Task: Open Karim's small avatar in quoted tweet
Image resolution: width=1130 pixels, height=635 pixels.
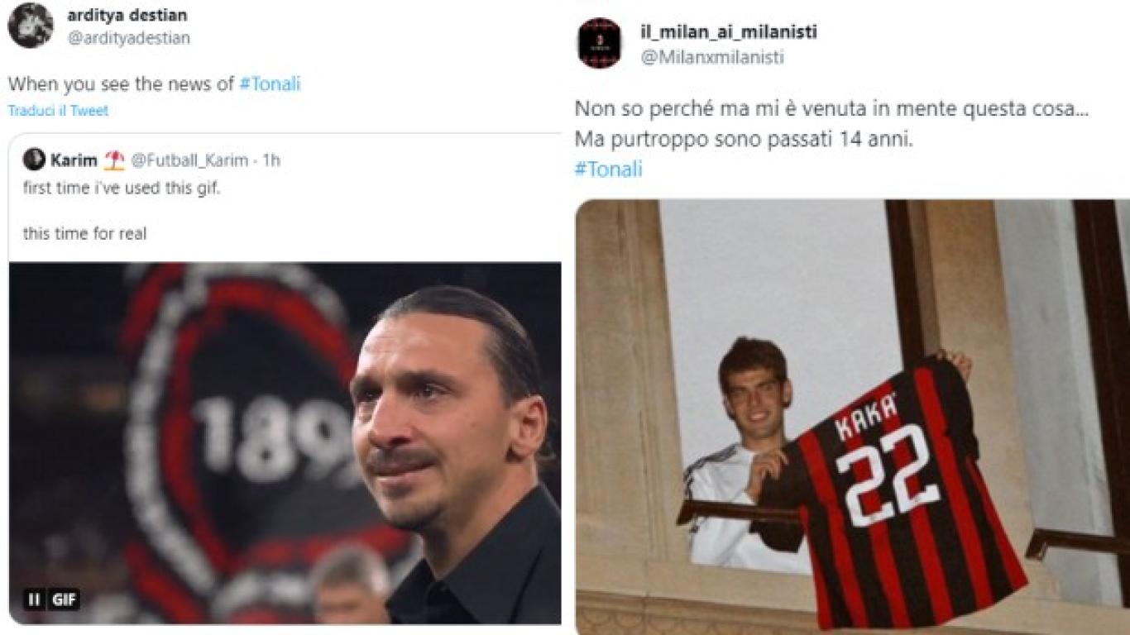Action: coord(34,160)
